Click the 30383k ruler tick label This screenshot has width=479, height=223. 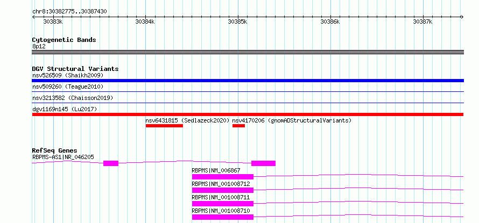coord(53,21)
